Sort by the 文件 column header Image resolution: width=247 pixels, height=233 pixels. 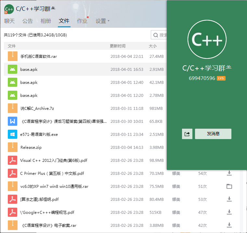coord(12,46)
